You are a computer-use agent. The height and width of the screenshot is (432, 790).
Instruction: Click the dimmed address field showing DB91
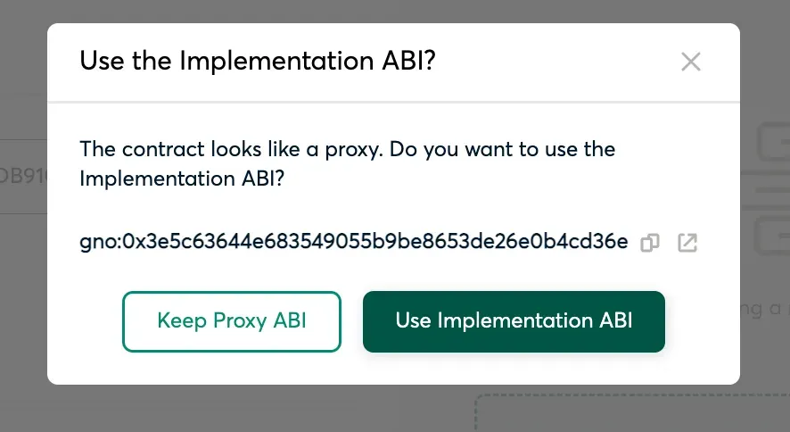click(x=24, y=177)
